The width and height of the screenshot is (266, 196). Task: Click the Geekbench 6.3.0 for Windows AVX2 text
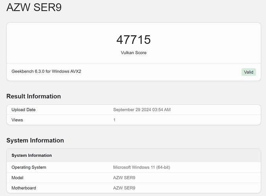point(46,71)
